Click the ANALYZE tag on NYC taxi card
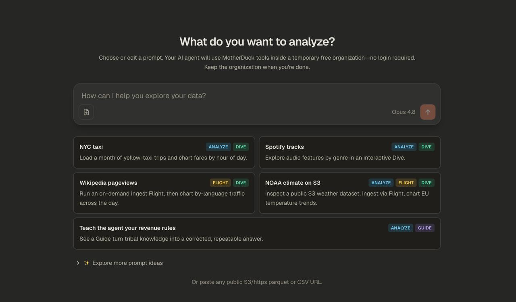Image resolution: width=516 pixels, height=302 pixels. [218, 147]
